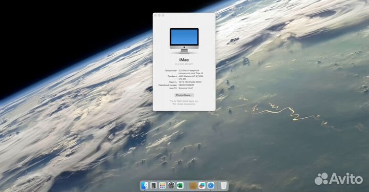This screenshot has height=192, width=369.
Task: Open the dark circular app in the Dock
Action: [171, 186]
